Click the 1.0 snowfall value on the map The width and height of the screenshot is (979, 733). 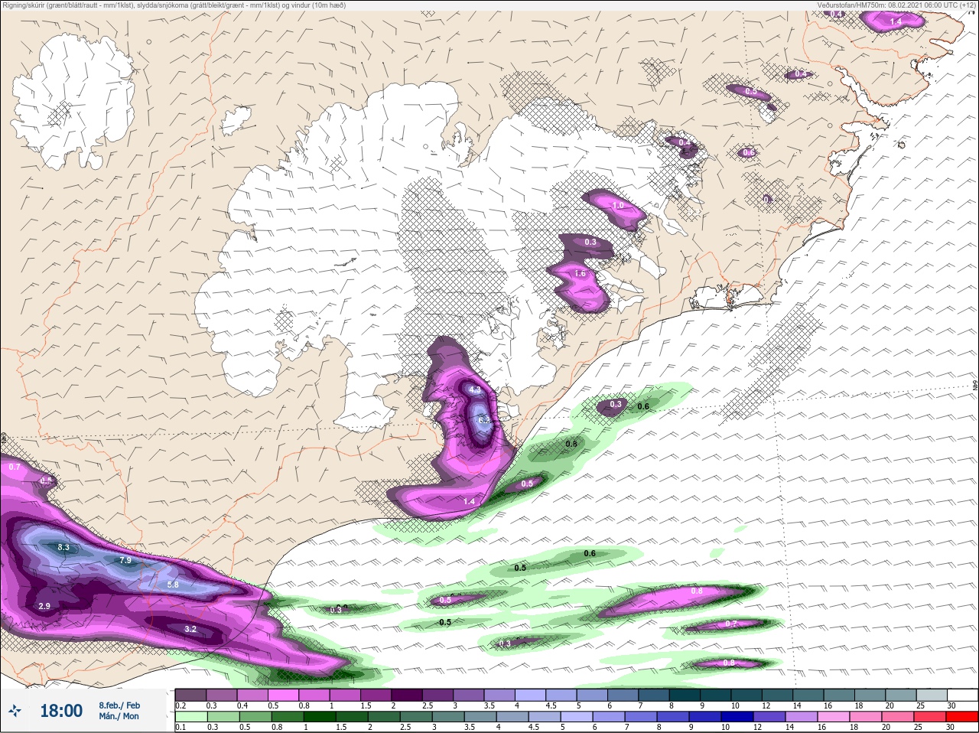tap(618, 206)
